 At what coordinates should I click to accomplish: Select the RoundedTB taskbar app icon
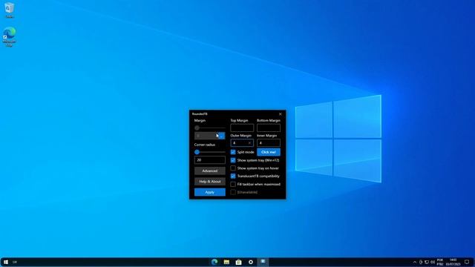[263, 262]
